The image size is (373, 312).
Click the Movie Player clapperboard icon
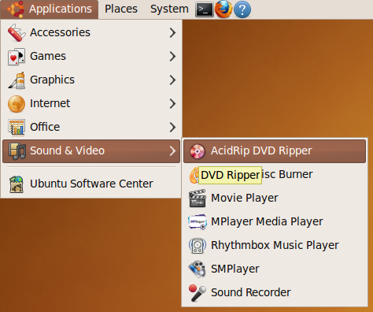coord(198,199)
